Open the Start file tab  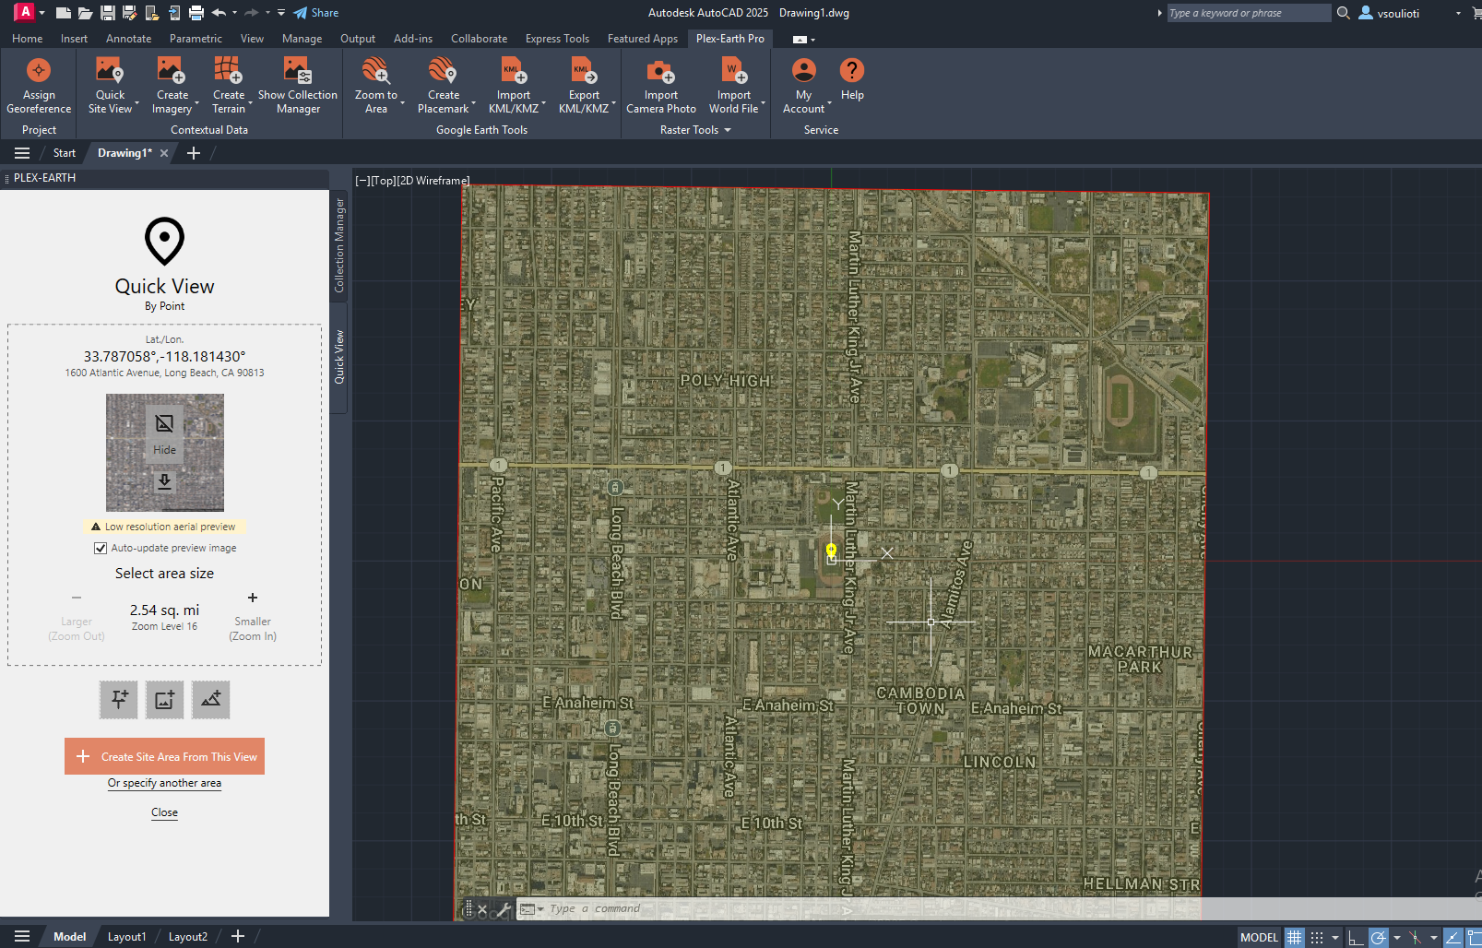pos(65,153)
